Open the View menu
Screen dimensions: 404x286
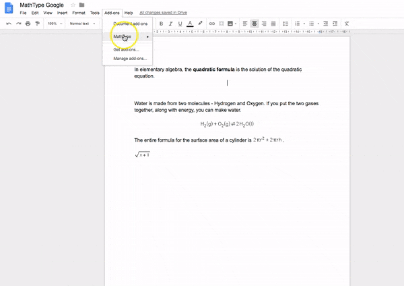coord(48,13)
